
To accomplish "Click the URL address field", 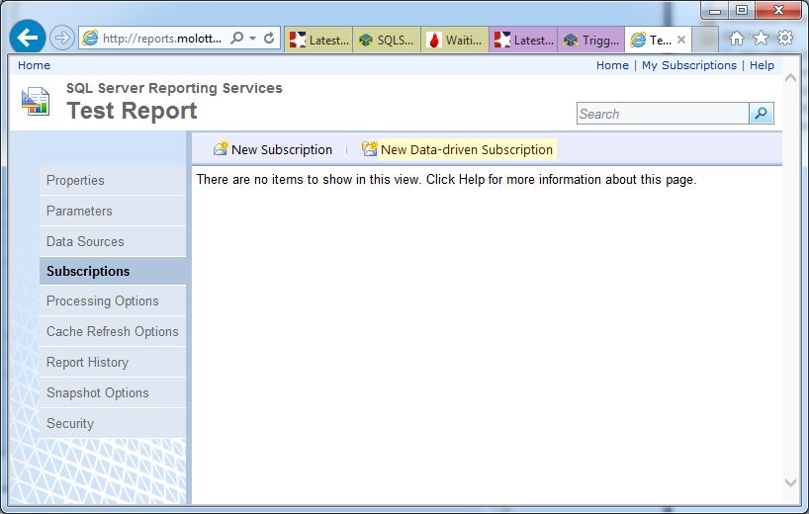I will pos(162,39).
